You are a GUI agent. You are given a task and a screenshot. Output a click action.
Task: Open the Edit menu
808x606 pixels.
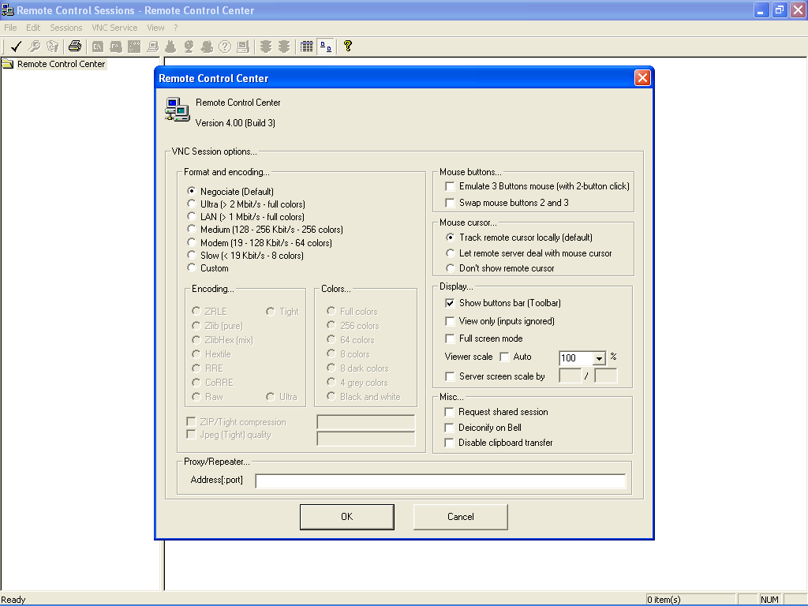[x=33, y=28]
